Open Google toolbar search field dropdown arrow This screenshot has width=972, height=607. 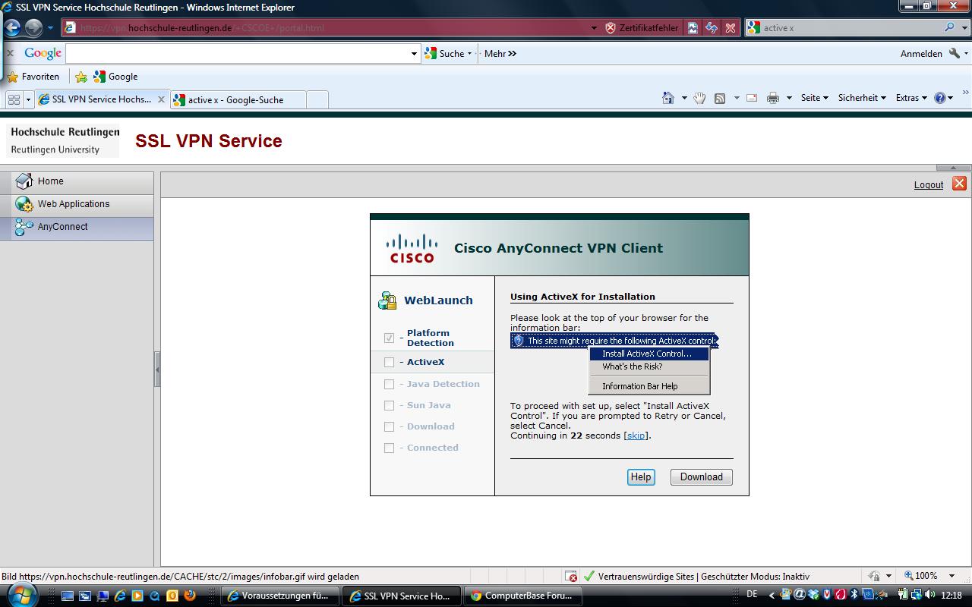coord(414,54)
